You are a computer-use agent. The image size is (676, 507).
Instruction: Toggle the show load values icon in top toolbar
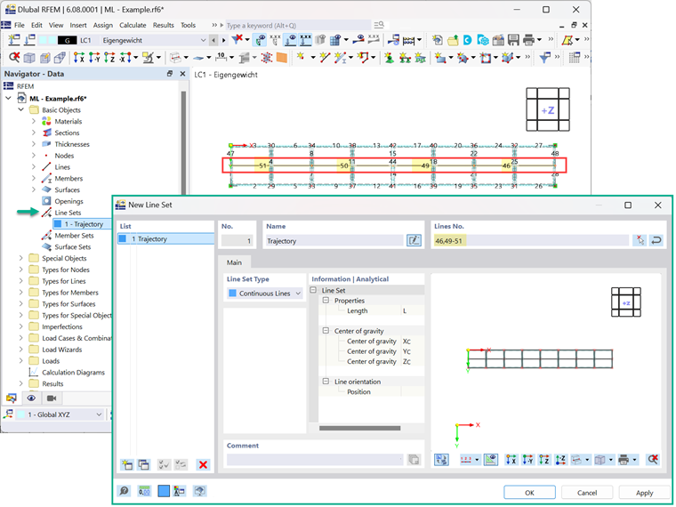305,40
